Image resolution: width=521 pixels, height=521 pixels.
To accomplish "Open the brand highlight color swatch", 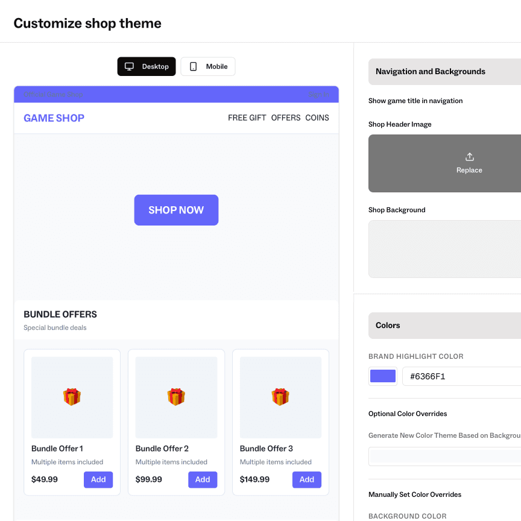I will click(x=382, y=376).
